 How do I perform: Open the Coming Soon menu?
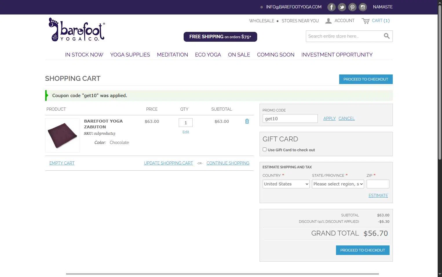[x=276, y=55]
